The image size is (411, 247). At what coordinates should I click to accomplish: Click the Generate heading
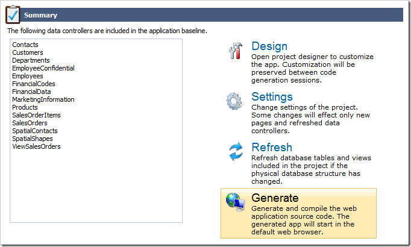point(275,198)
